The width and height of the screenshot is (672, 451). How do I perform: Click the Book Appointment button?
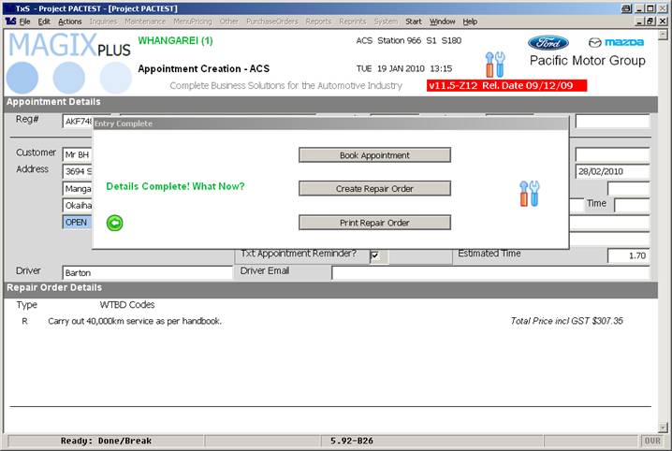(374, 154)
